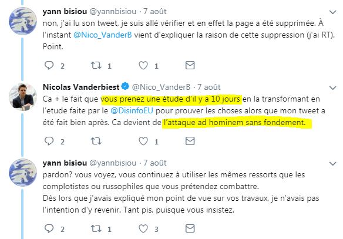The width and height of the screenshot is (343, 239).
Task: Like Nicolas Vanderbiest's tweet
Action: [143, 141]
